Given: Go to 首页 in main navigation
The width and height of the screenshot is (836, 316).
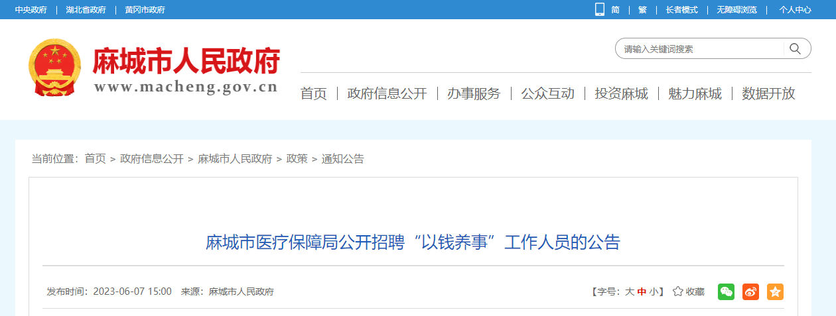Looking at the screenshot, I should 314,93.
